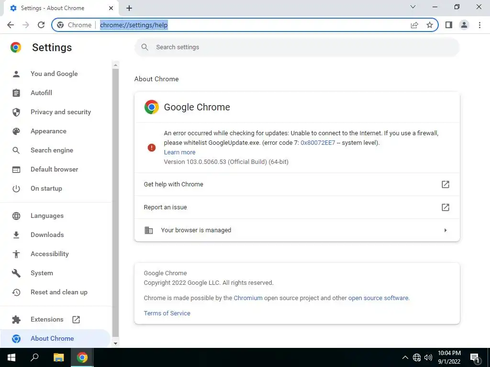Click the Search settings field
This screenshot has width=490, height=367.
pos(297,47)
